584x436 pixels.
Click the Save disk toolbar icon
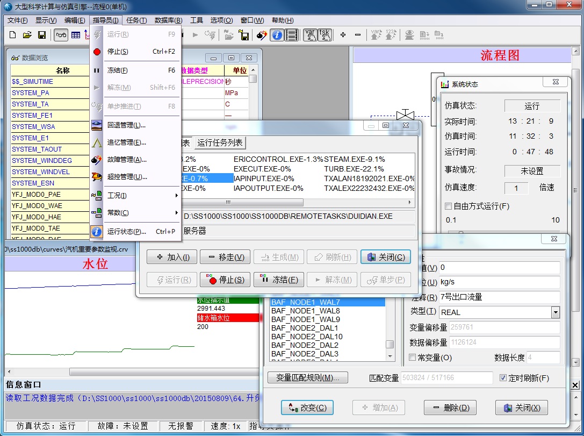tap(41, 35)
